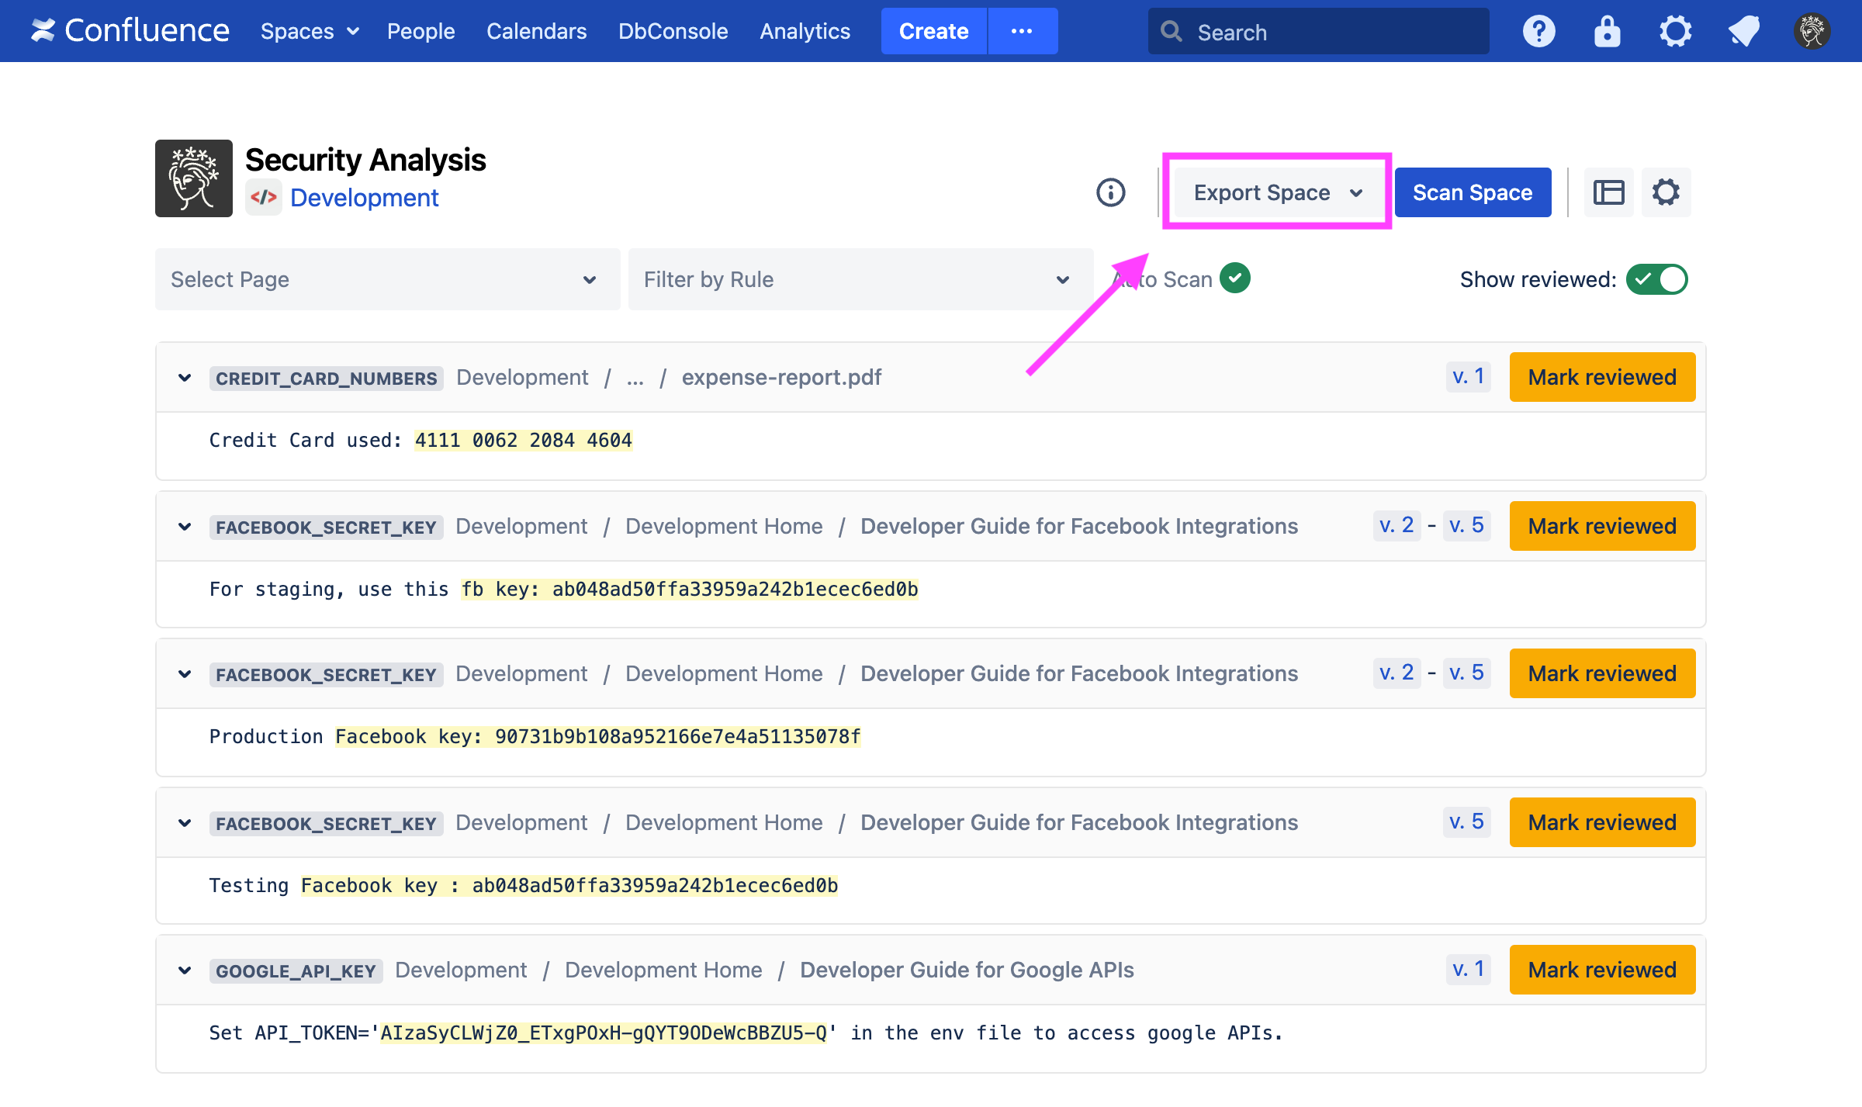Image resolution: width=1862 pixels, height=1107 pixels.
Task: Click the user profile avatar
Action: click(x=1812, y=32)
